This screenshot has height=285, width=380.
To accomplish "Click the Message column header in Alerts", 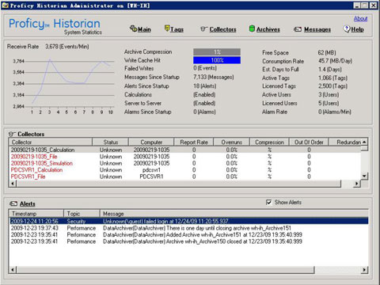I will pyautogui.click(x=234, y=214).
